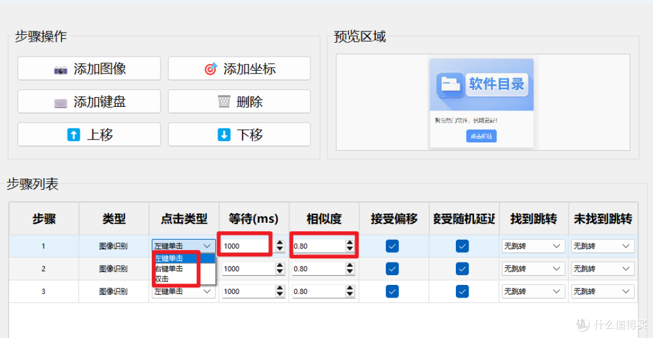The height and width of the screenshot is (338, 653).
Task: Move step down with 下移
Action: pos(239,134)
